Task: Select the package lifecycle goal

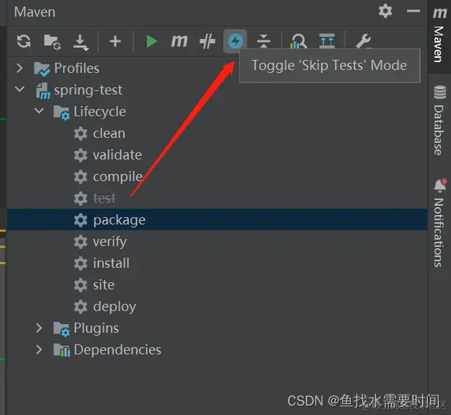Action: pyautogui.click(x=217, y=219)
